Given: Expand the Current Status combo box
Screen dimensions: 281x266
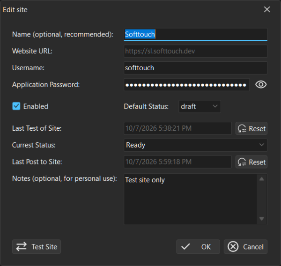Looking at the screenshot, I should coord(195,145).
